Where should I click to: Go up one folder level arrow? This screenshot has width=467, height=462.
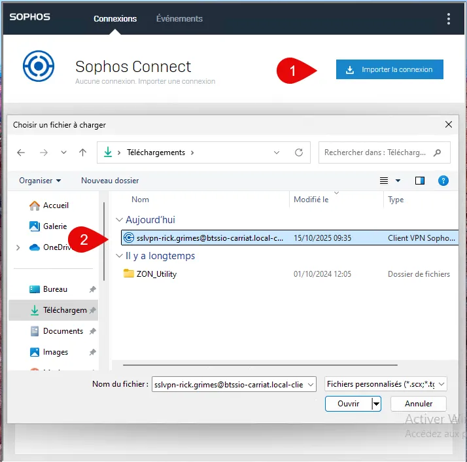click(82, 152)
